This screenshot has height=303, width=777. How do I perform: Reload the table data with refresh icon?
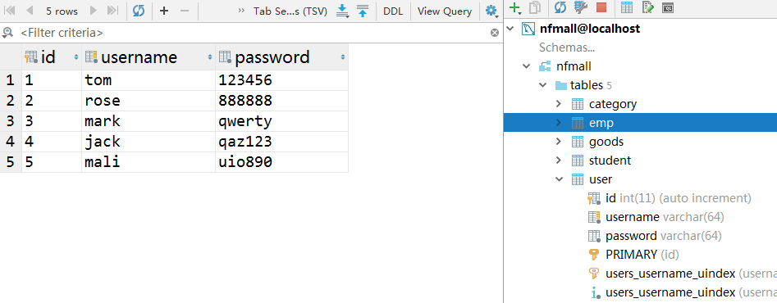[x=139, y=11]
